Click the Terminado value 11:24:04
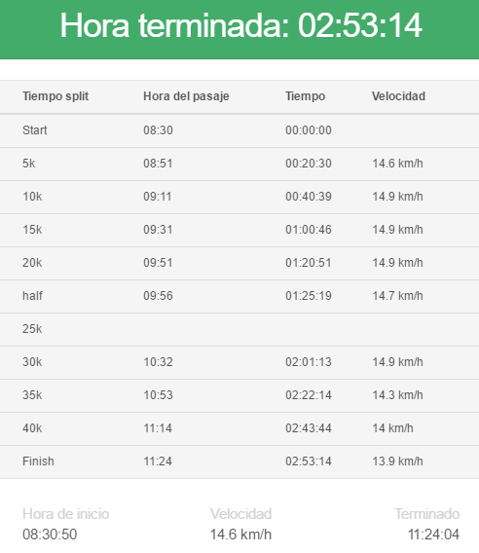Viewport: 479px width, 553px height. pos(433,535)
